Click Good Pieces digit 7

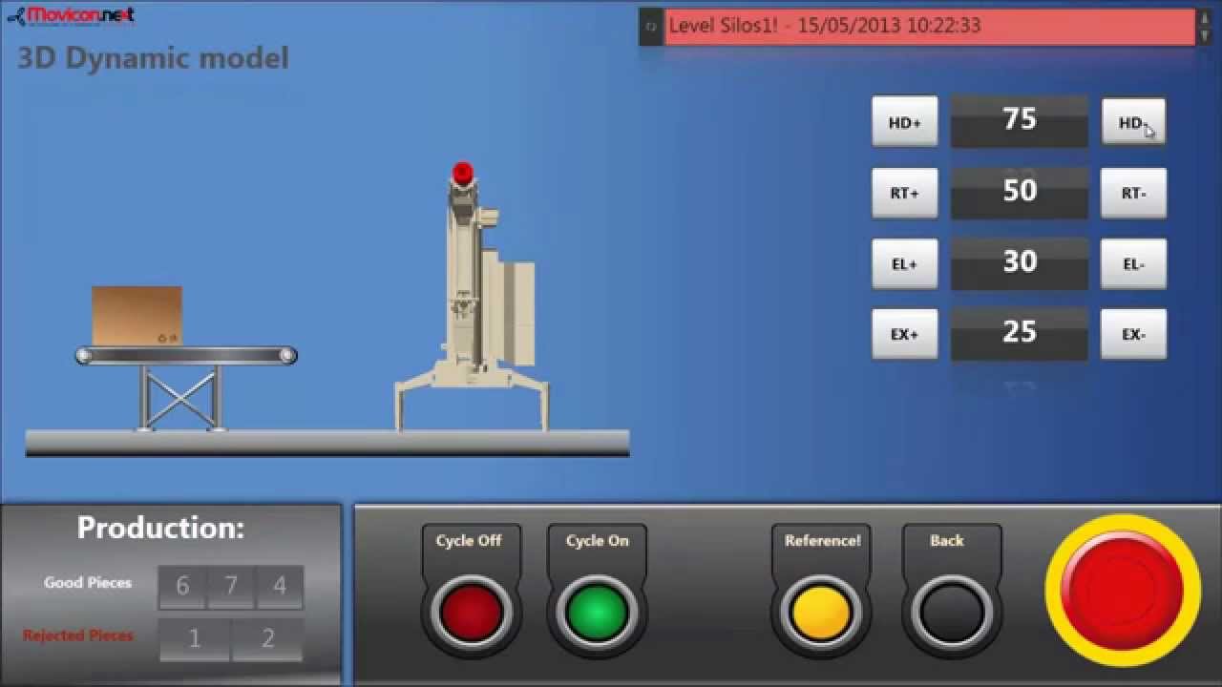coord(231,587)
